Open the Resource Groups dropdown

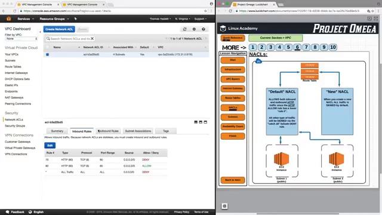[54, 19]
